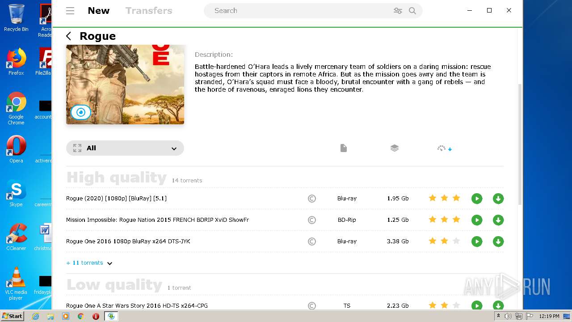
Task: Click 1.25 Gb size value
Action: (398, 220)
